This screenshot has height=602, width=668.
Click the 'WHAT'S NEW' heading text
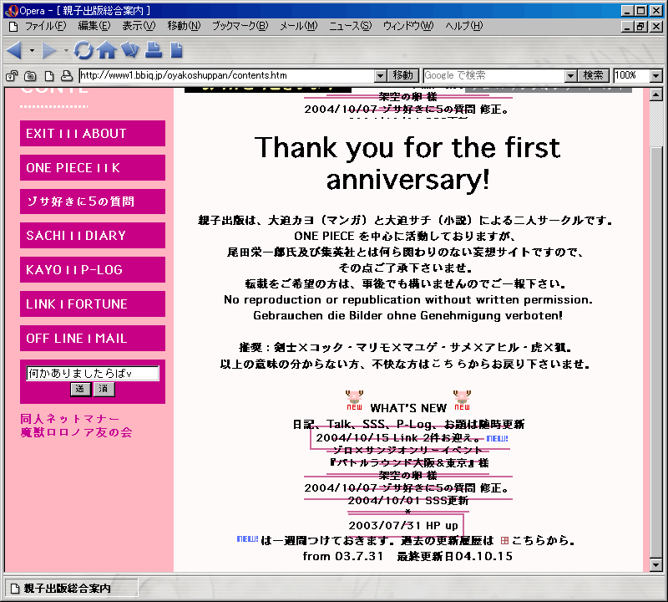(408, 408)
